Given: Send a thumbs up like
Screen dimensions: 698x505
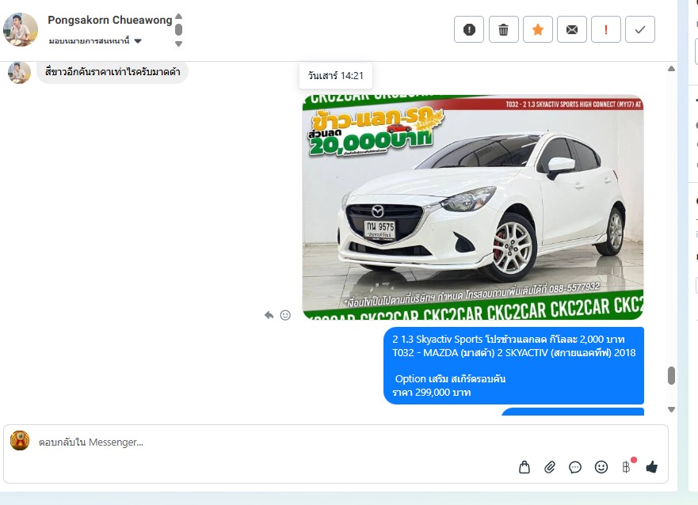Looking at the screenshot, I should (652, 467).
